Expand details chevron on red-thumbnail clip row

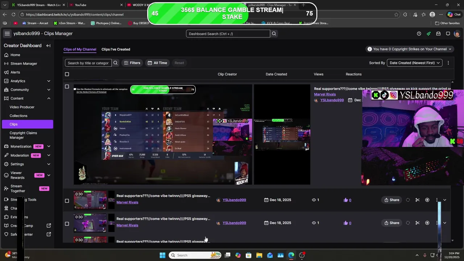pos(445,200)
